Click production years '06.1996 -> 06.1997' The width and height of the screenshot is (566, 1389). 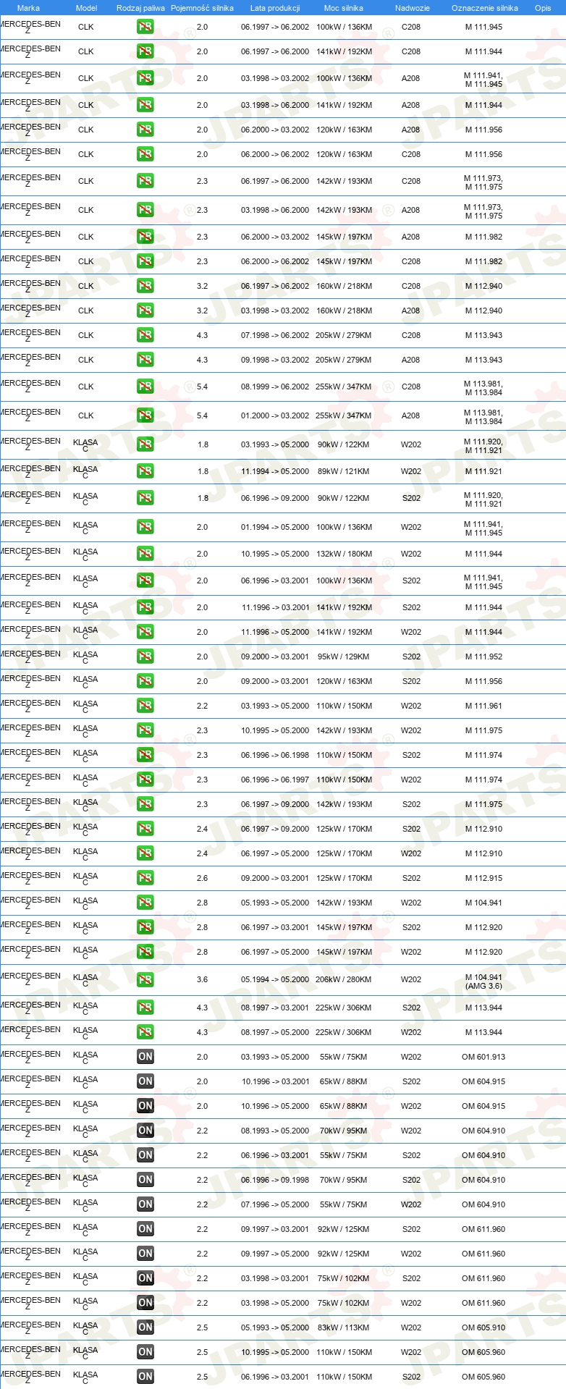coord(275,780)
